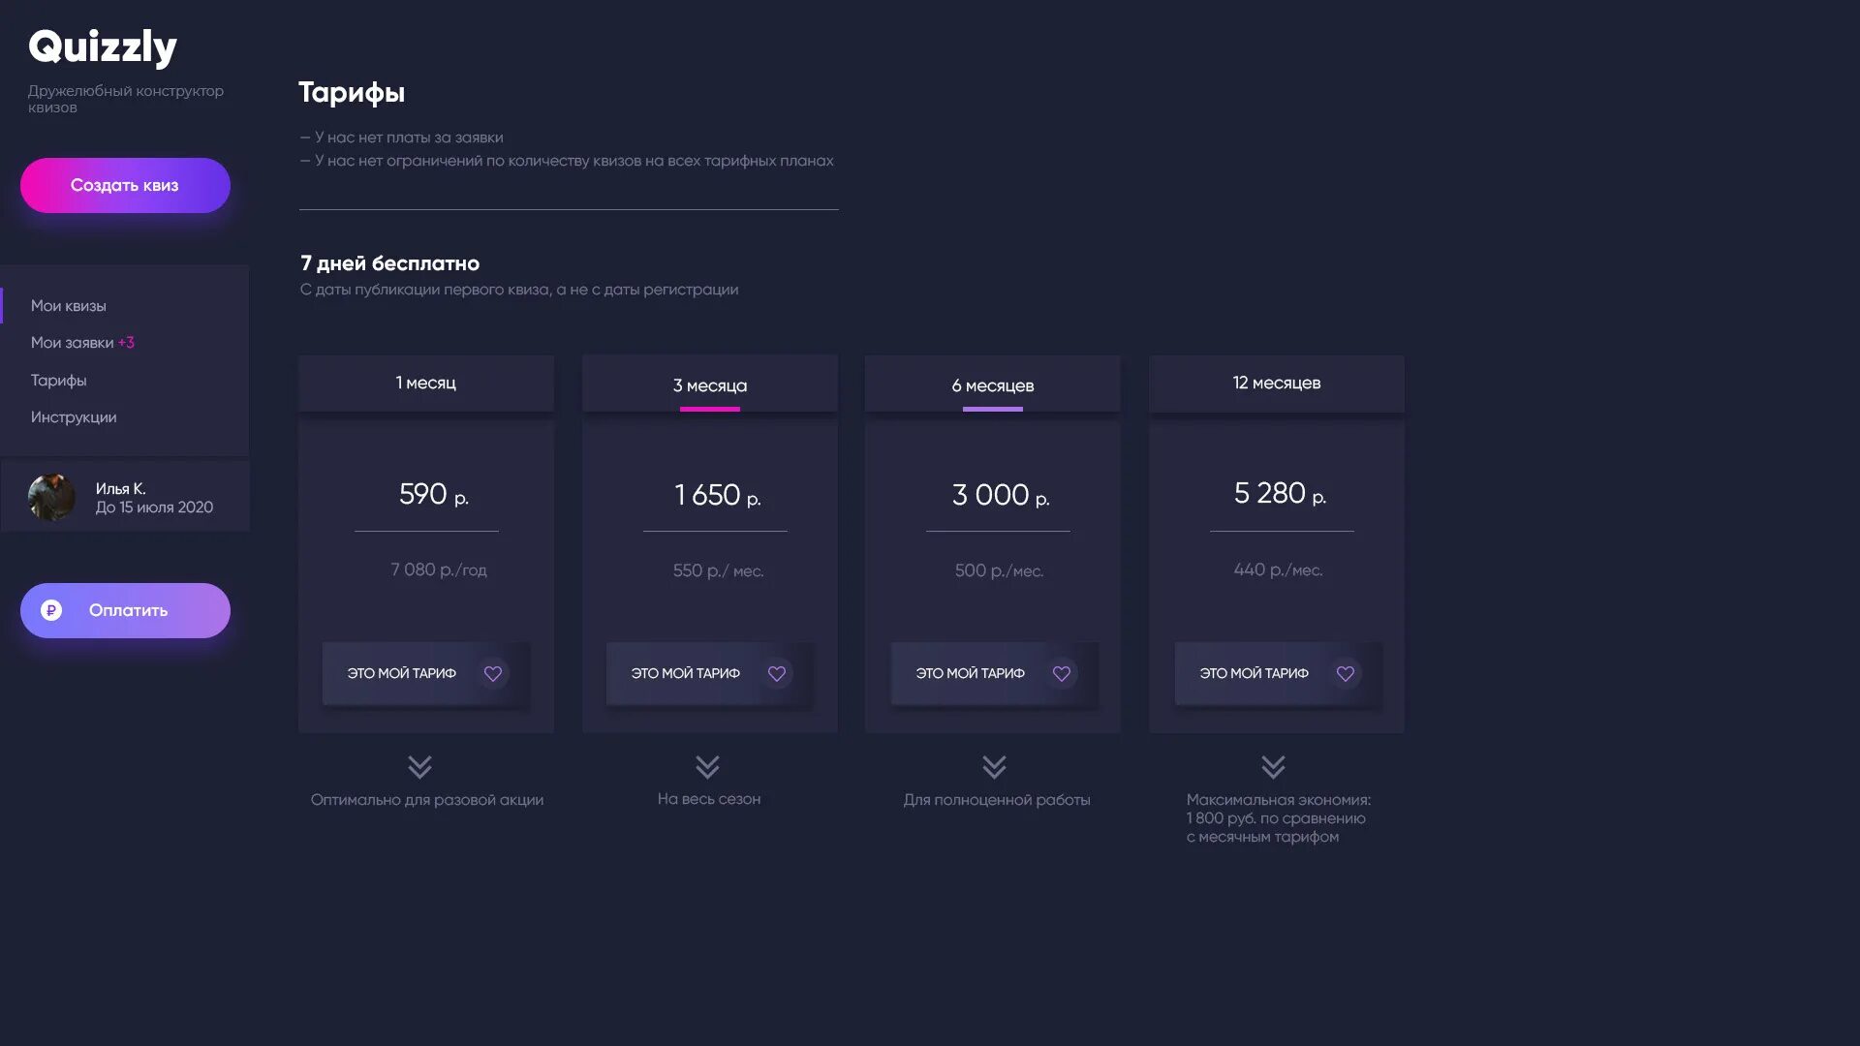
Task: Open Мои квизы in sidebar
Action: click(x=69, y=306)
